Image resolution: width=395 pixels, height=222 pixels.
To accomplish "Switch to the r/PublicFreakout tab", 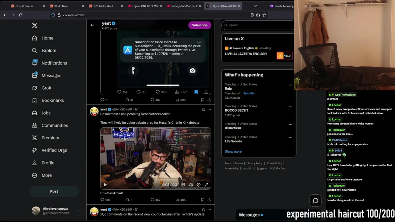I will [102, 6].
